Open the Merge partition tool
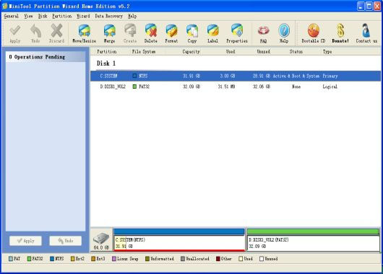383x274 pixels. (109, 34)
